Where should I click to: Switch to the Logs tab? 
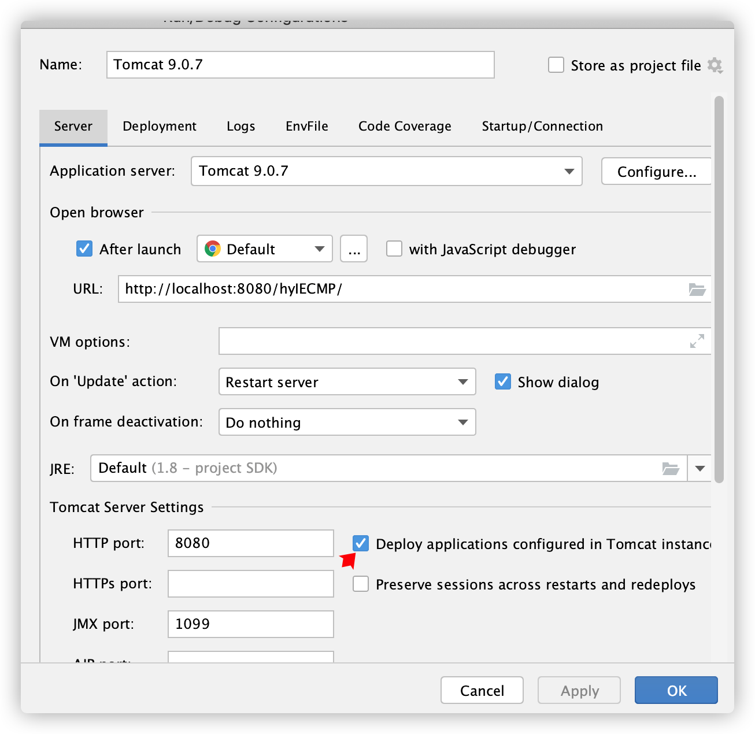click(241, 127)
